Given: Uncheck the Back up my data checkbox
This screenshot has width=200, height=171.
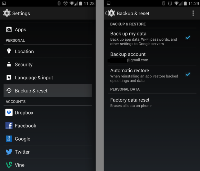Looking at the screenshot, I should 187,38.
